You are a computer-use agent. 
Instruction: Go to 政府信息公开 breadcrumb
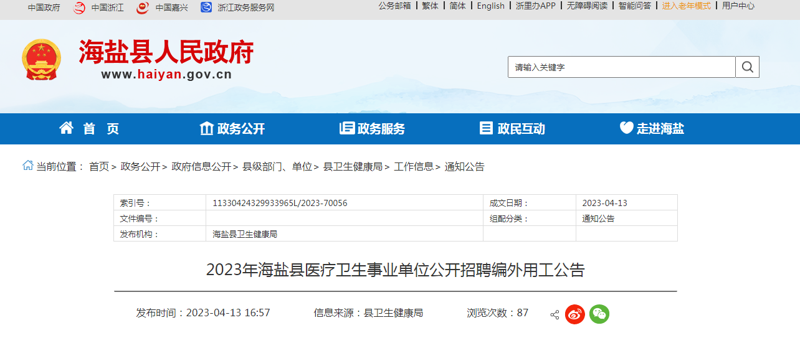[201, 167]
